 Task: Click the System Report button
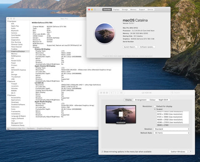130,47
